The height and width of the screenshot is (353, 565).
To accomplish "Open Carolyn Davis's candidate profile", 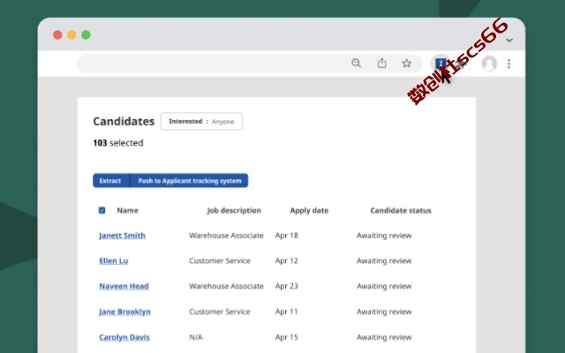I will [124, 337].
